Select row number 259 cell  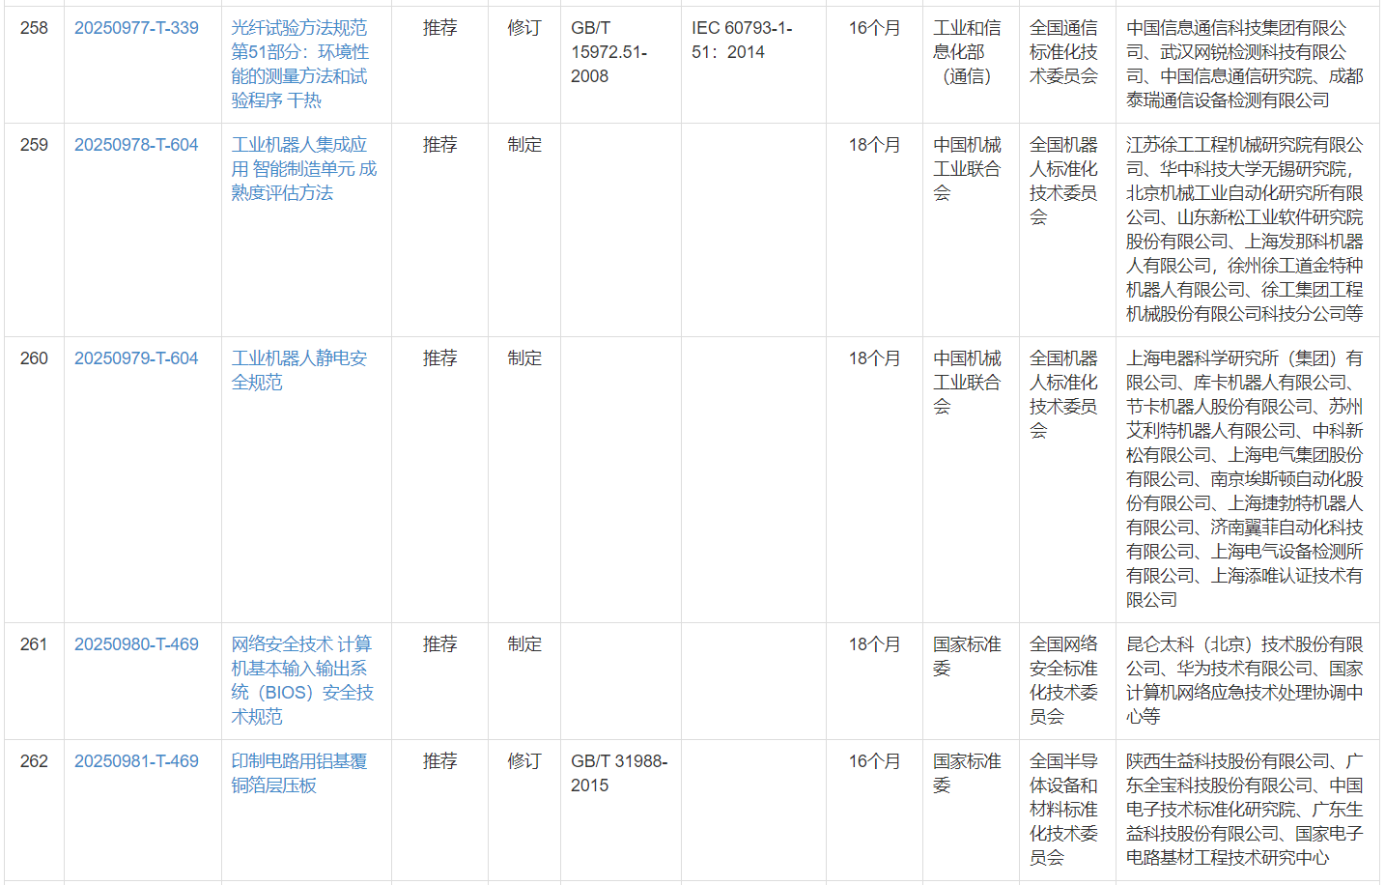pyautogui.click(x=34, y=145)
